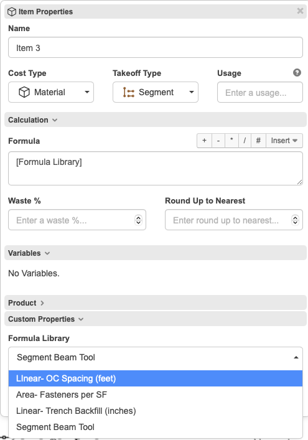Click the Item 3 name field
The width and height of the screenshot is (308, 440).
(x=156, y=47)
